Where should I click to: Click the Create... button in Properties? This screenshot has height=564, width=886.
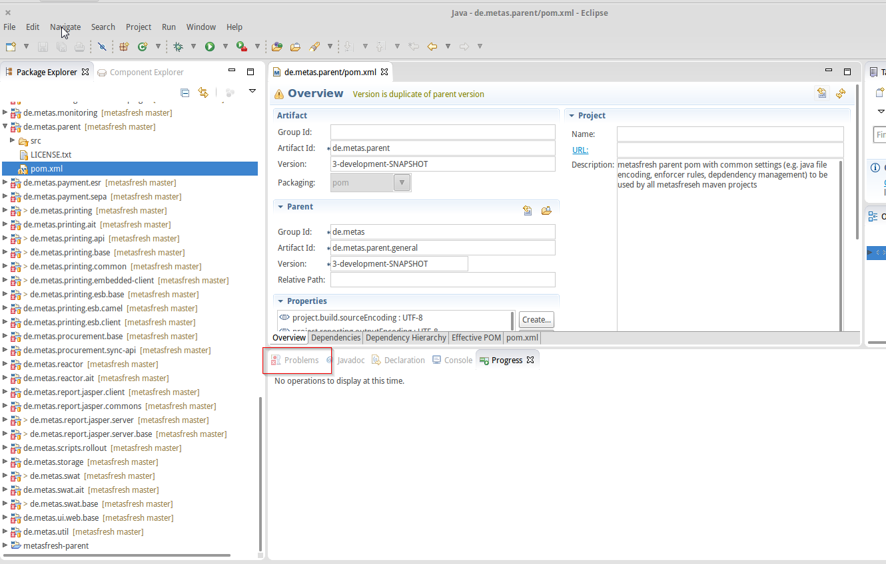click(x=536, y=320)
